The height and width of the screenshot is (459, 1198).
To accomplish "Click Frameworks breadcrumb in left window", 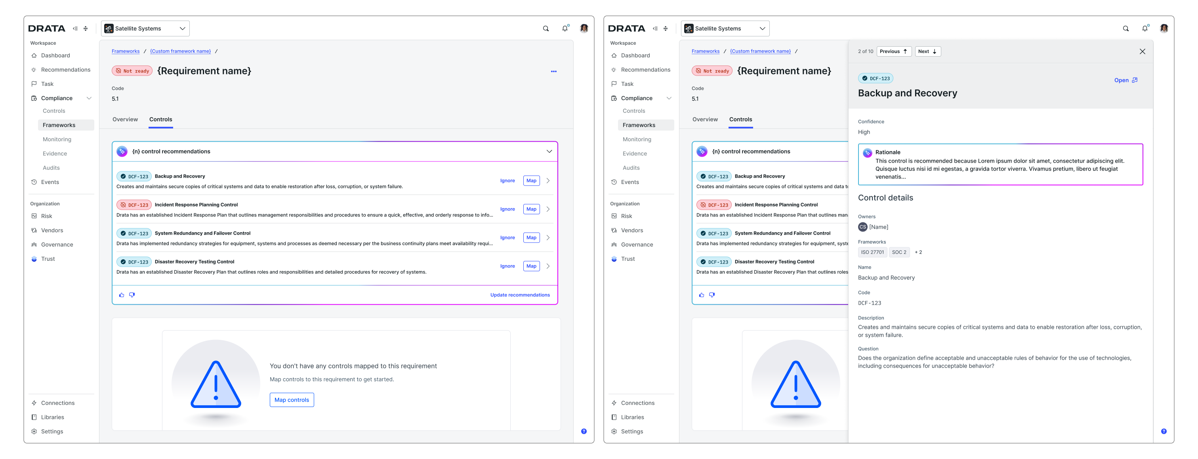I will tap(126, 51).
